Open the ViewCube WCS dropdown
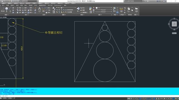 click(x=174, y=33)
